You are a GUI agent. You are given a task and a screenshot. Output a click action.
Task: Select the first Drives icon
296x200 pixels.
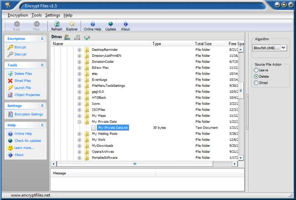pos(67,37)
